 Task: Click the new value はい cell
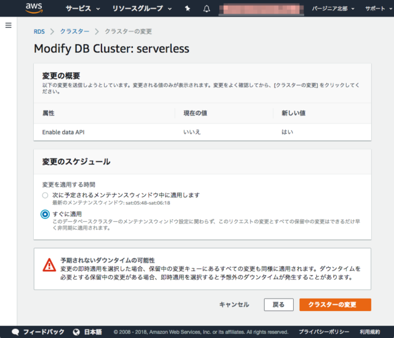point(287,132)
